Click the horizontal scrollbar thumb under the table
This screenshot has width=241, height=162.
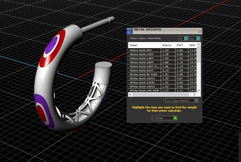click(160, 95)
